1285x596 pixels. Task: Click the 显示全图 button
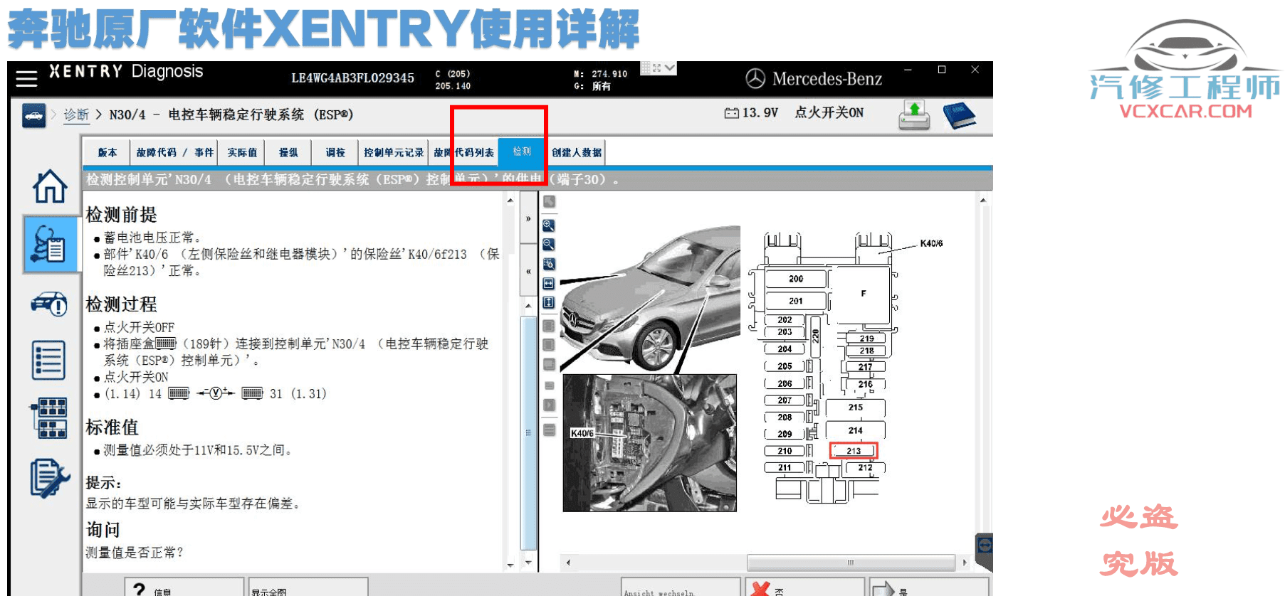pos(308,587)
